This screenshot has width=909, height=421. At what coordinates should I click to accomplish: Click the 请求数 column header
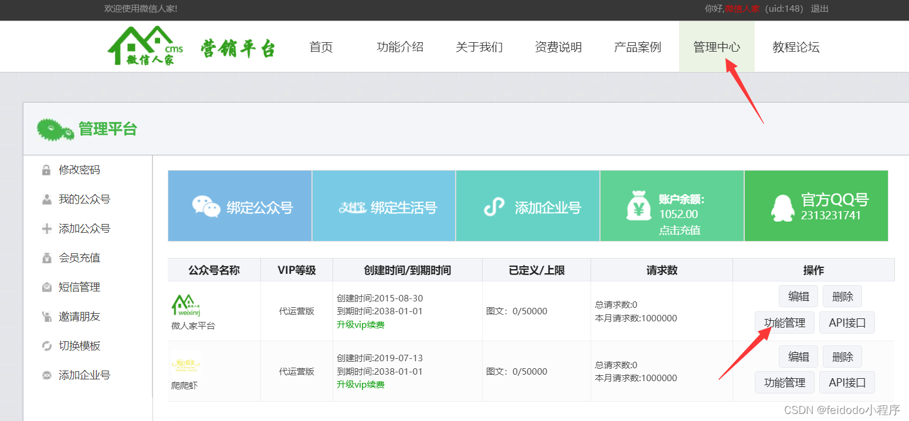(x=662, y=270)
